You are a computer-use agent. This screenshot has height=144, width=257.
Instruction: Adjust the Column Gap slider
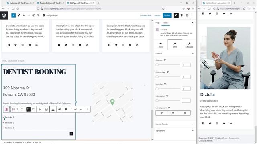[168, 77]
